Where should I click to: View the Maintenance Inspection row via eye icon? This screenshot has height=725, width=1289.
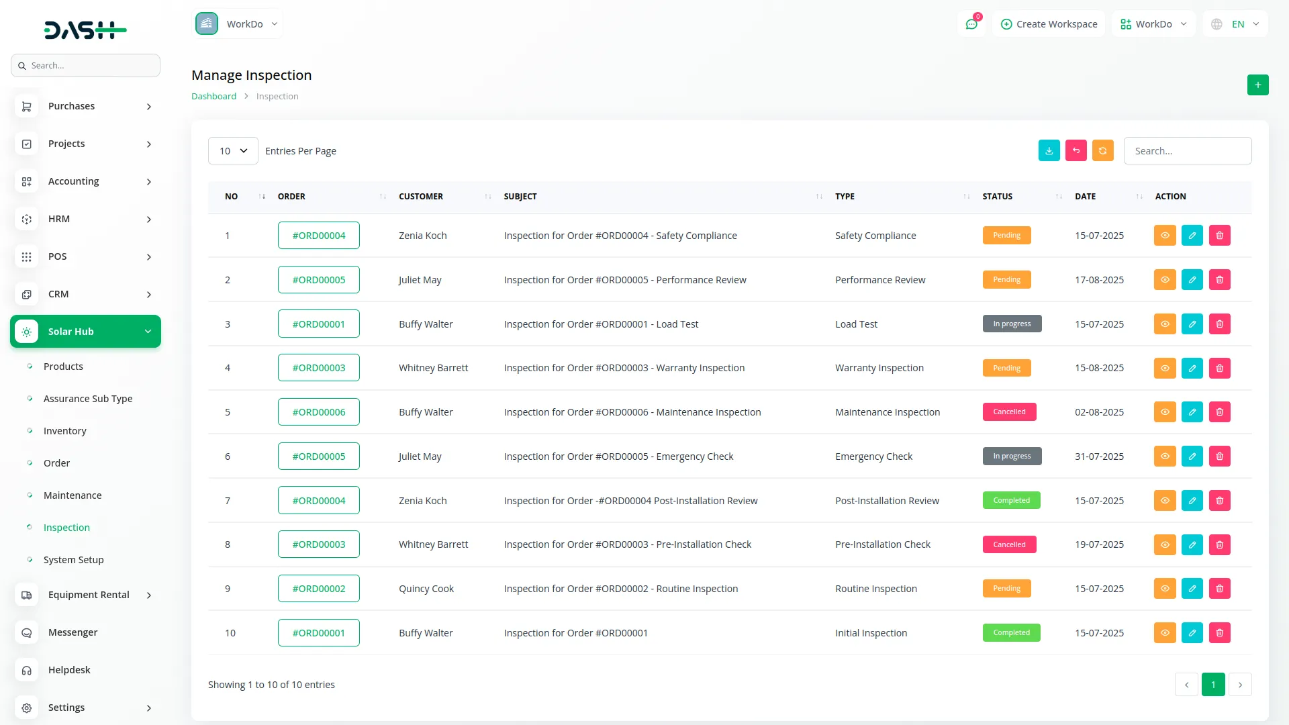click(x=1165, y=412)
